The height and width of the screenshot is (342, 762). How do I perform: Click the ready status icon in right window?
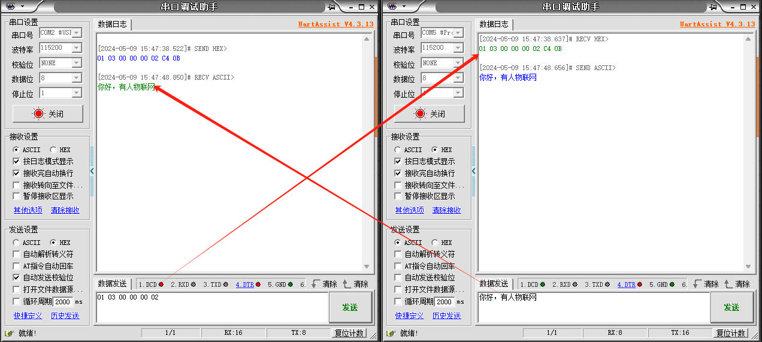click(391, 333)
